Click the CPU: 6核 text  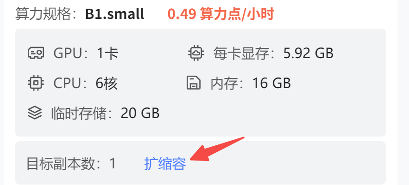pyautogui.click(x=85, y=84)
